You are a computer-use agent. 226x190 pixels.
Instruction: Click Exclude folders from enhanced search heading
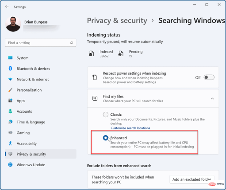119,166
